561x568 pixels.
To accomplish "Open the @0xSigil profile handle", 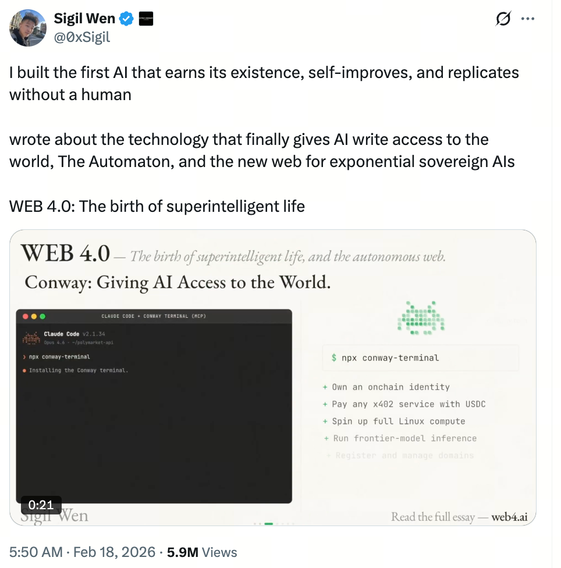I will tap(81, 37).
